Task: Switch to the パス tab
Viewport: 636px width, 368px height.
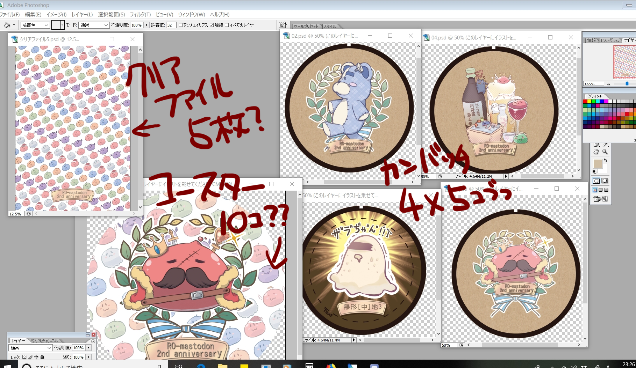Action: tap(34, 340)
